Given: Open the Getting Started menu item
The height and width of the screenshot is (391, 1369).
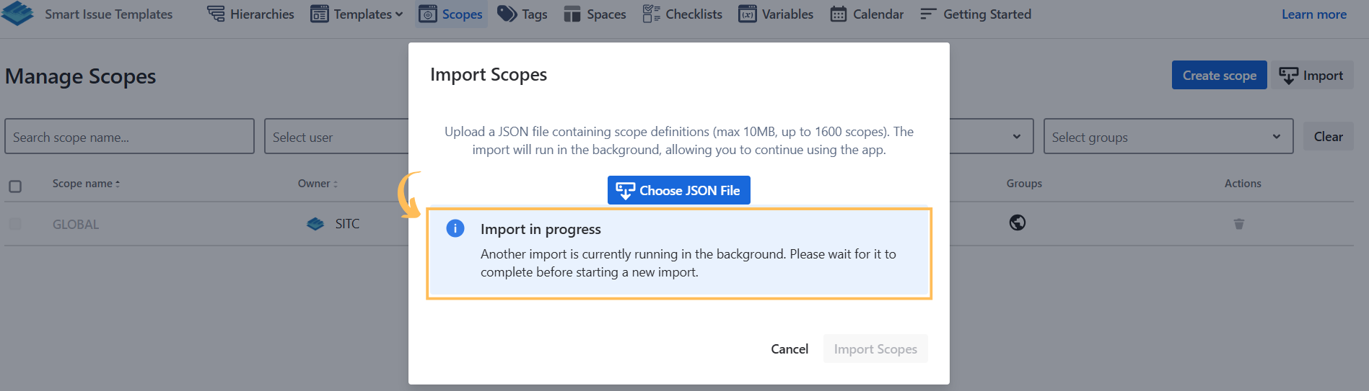Looking at the screenshot, I should click(976, 14).
